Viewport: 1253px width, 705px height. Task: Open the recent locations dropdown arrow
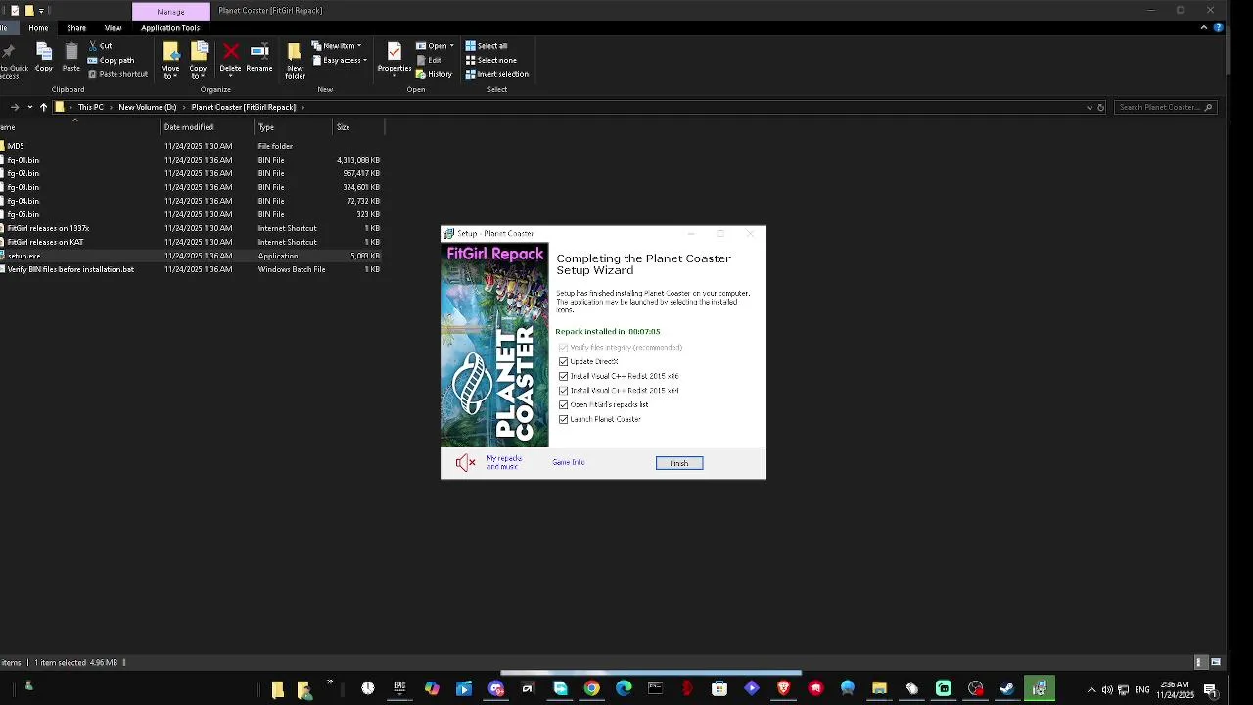[30, 107]
